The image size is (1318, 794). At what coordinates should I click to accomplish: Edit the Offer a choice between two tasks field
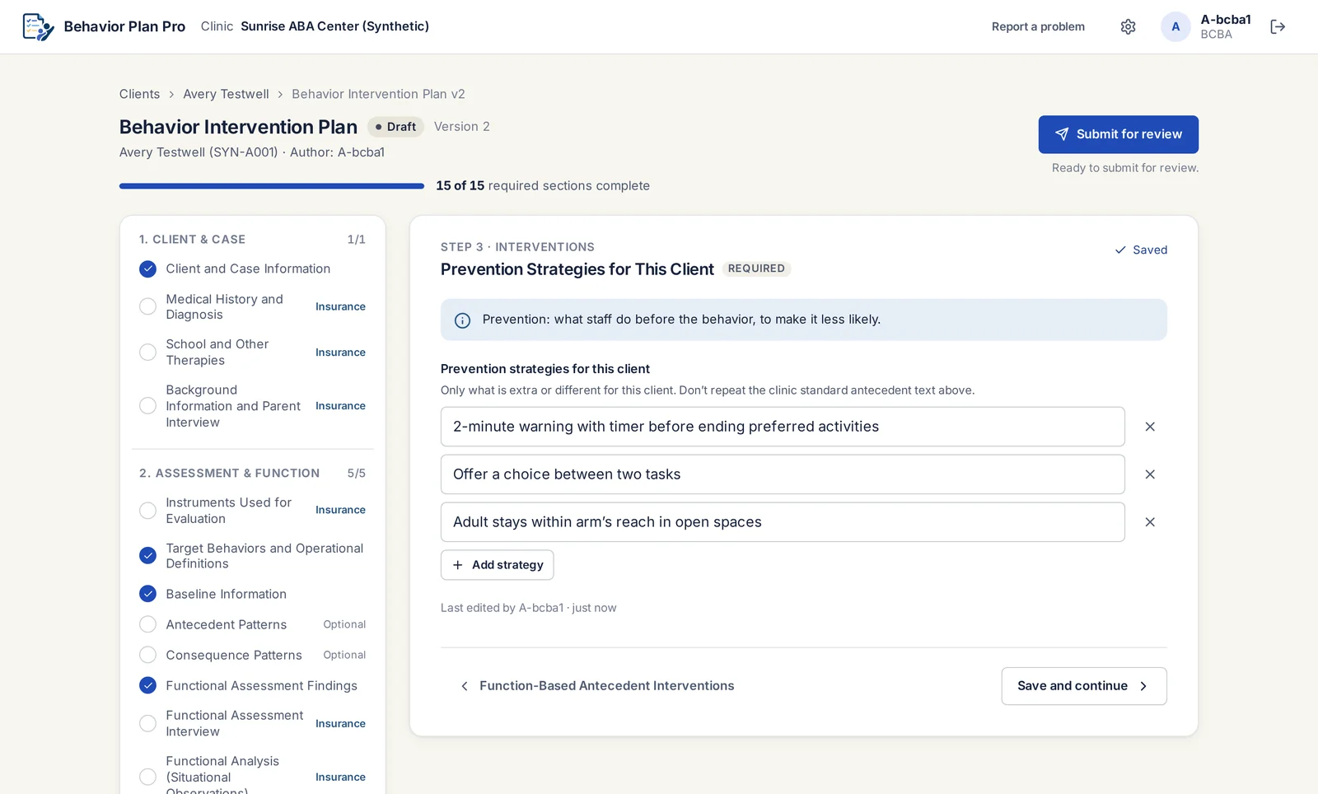783,474
